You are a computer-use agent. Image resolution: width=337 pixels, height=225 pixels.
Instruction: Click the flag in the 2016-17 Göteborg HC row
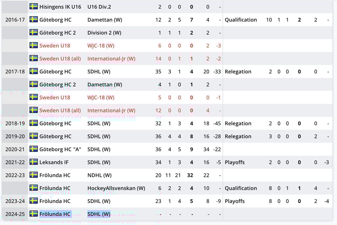point(34,19)
